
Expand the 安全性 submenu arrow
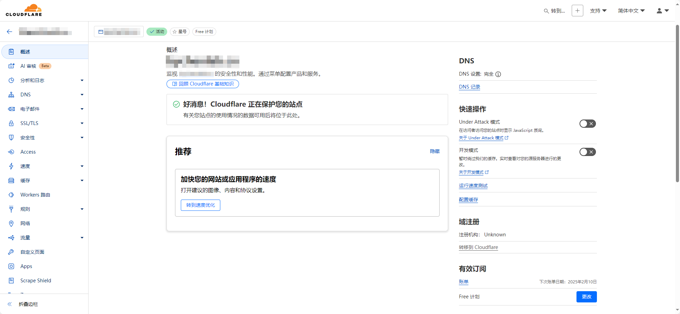[82, 138]
